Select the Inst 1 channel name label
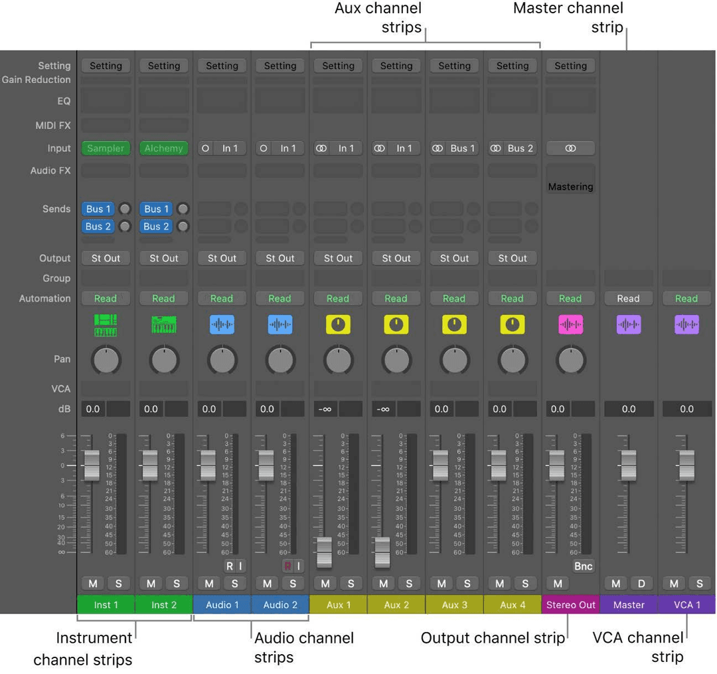Viewport: 717px width, 674px height. [106, 605]
